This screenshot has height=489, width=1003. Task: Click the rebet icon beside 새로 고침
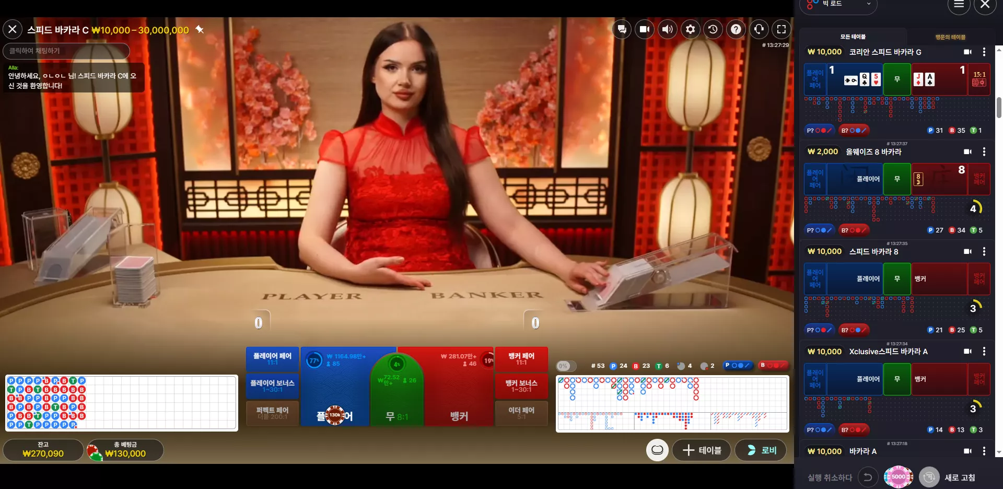point(929,477)
